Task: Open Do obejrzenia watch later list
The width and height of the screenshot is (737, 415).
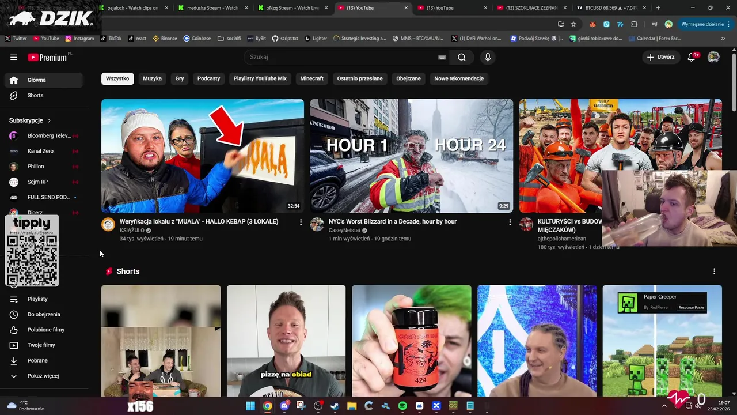Action: pyautogui.click(x=44, y=314)
